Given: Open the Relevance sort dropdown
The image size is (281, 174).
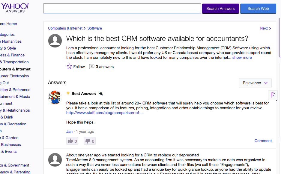Looking at the screenshot, I should click(255, 83).
